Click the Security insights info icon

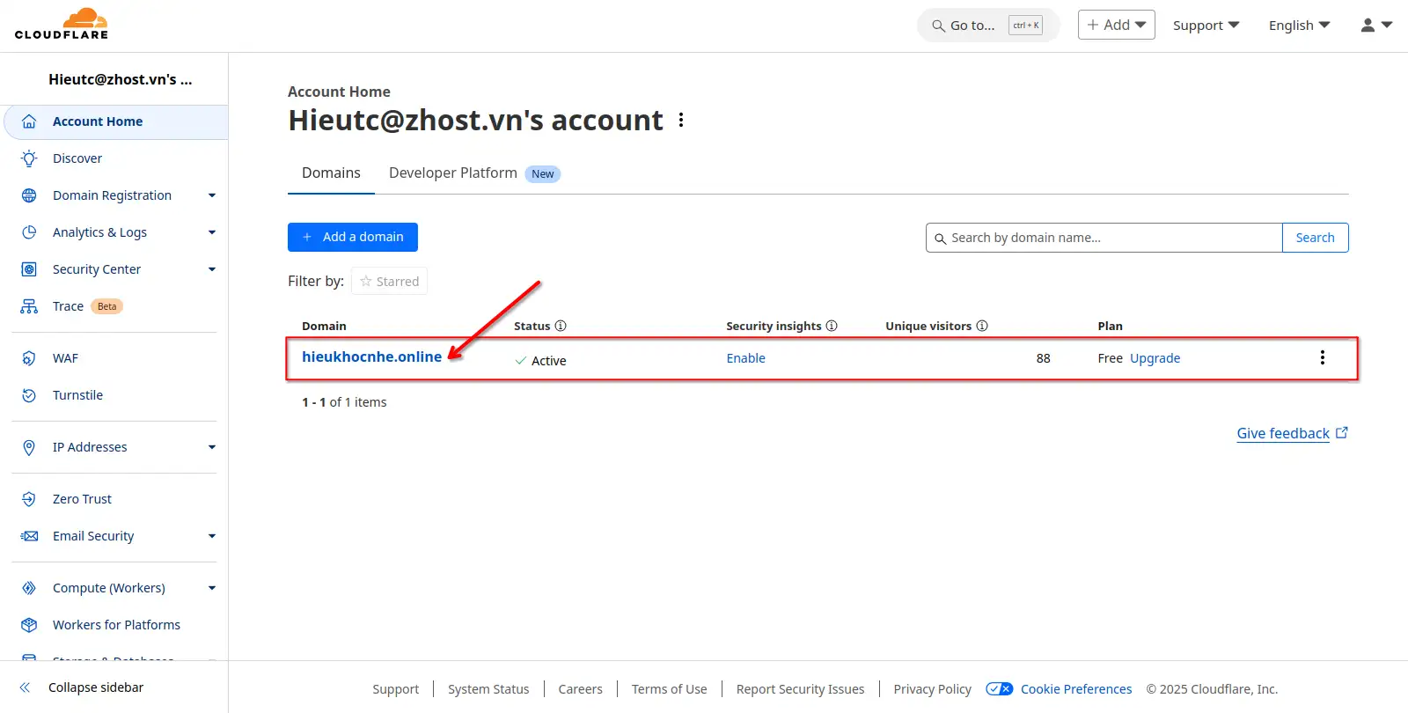pyautogui.click(x=832, y=326)
